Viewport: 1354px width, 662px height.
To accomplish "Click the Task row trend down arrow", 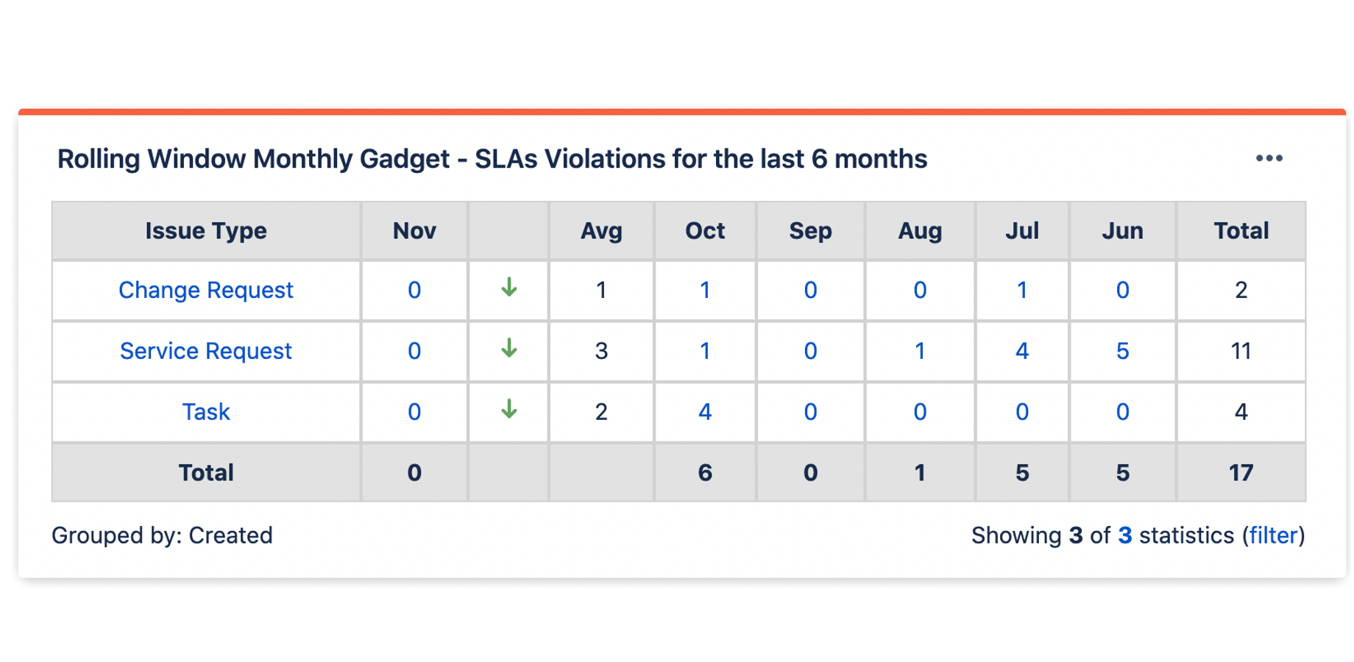I will pos(508,409).
